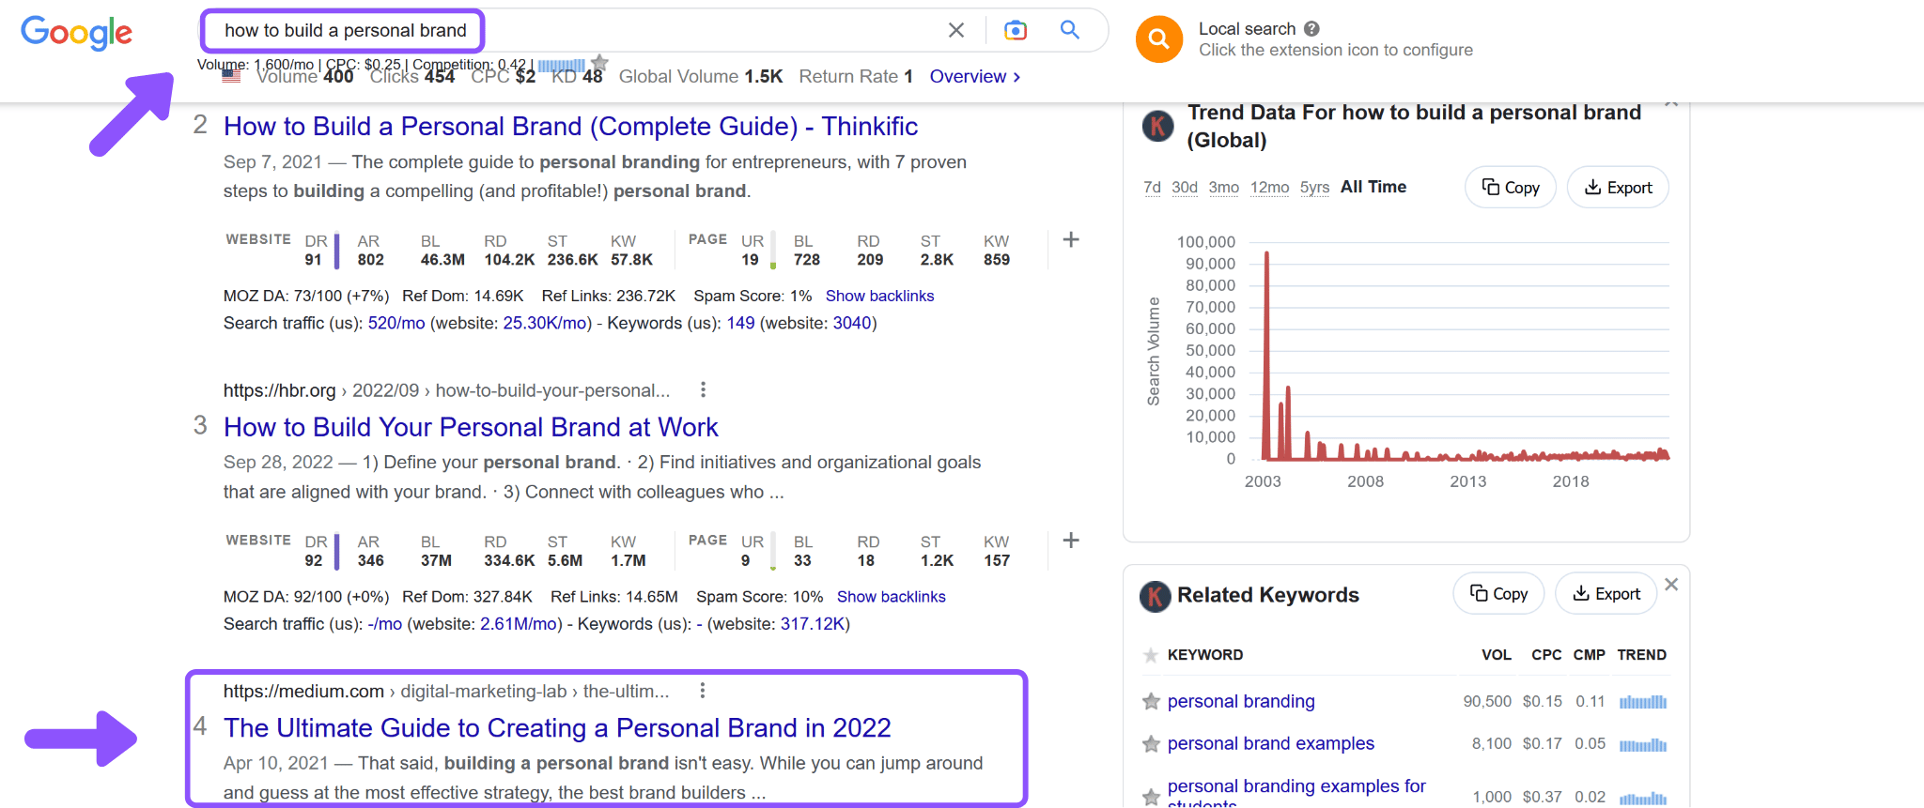The width and height of the screenshot is (1924, 808).
Task: Switch trend range to 30d
Action: coord(1185,188)
